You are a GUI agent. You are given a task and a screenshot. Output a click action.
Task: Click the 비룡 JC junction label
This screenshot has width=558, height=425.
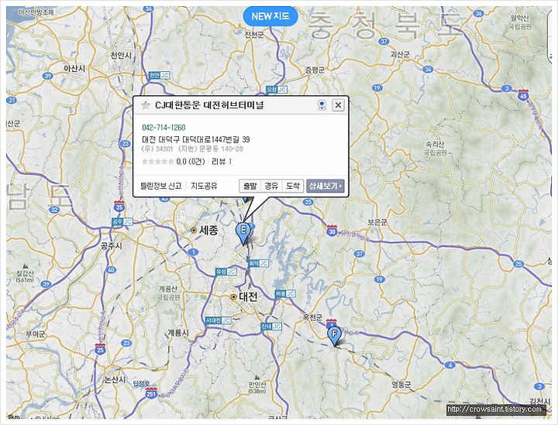pyautogui.click(x=285, y=294)
